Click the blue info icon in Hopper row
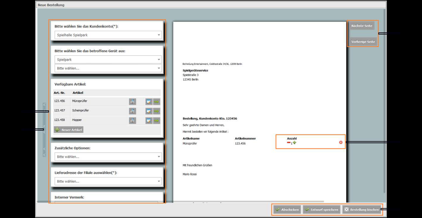The width and height of the screenshot is (422, 218). pos(133,120)
